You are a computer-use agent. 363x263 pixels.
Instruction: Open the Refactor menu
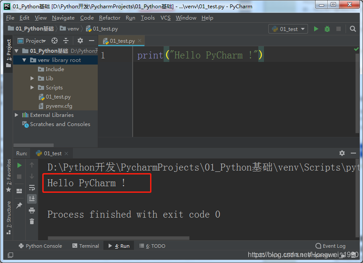[110, 18]
